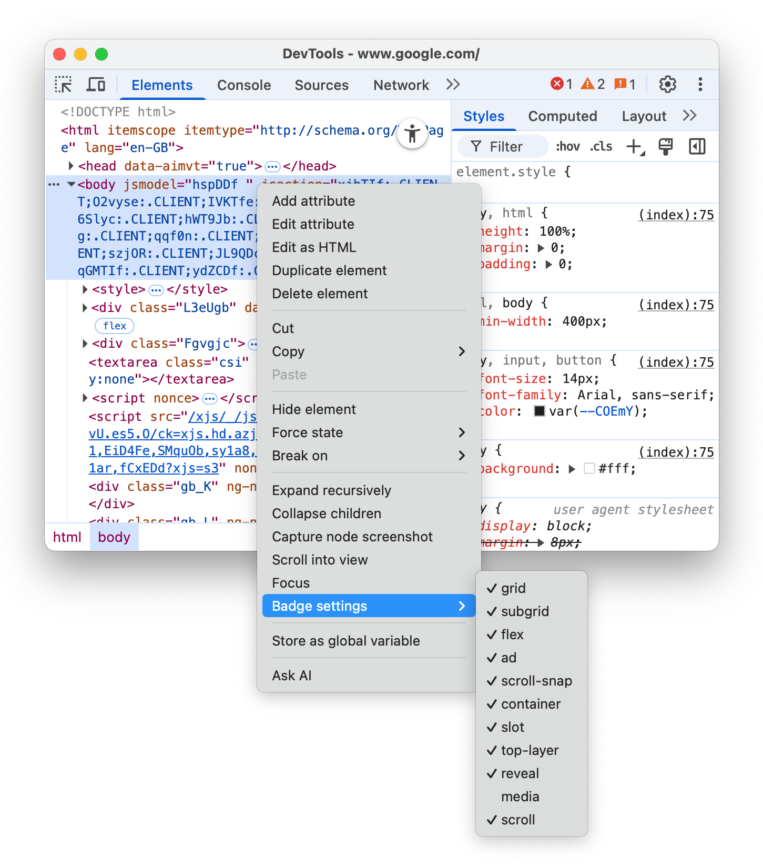
Task: Uncheck the scroll-snap badge option
Action: [x=536, y=681]
